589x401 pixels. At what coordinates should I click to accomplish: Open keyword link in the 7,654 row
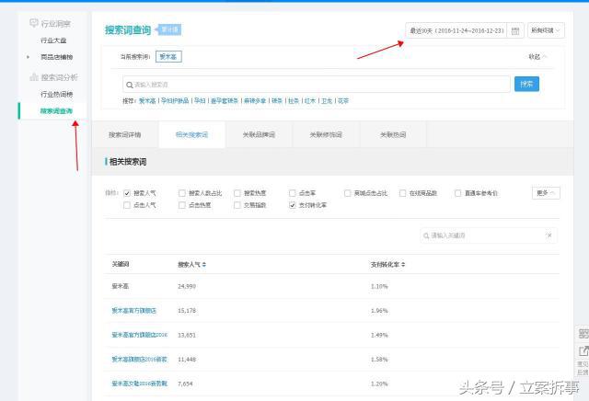pyautogui.click(x=139, y=384)
